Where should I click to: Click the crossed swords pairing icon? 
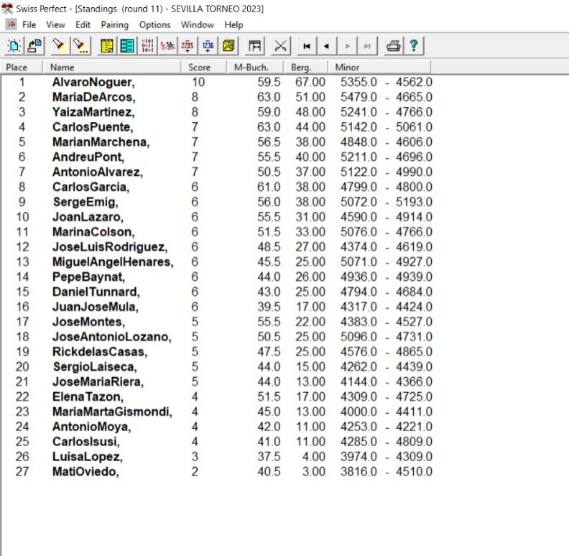[280, 46]
